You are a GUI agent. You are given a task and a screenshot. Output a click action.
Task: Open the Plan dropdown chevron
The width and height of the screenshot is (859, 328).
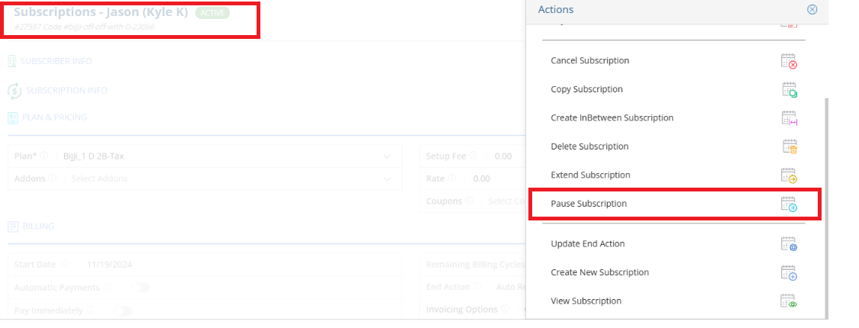[387, 156]
